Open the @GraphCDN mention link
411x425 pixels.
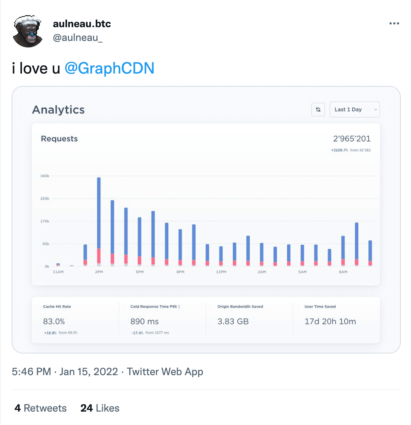point(109,68)
